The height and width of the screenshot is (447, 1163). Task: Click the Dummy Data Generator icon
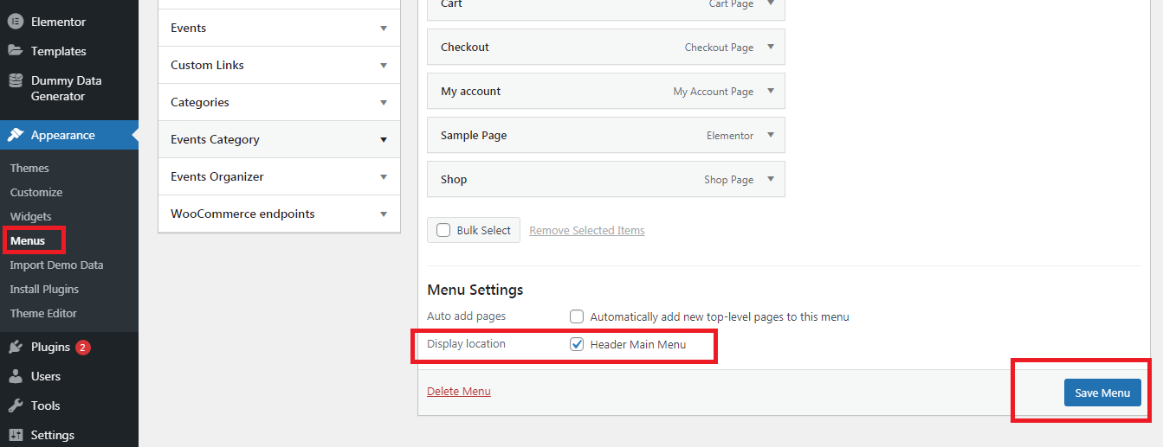[16, 81]
